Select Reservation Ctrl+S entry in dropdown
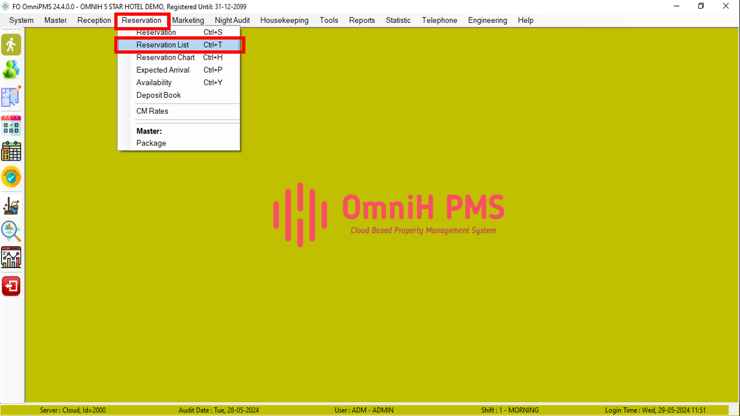Screen dimensions: 740x416 179,32
